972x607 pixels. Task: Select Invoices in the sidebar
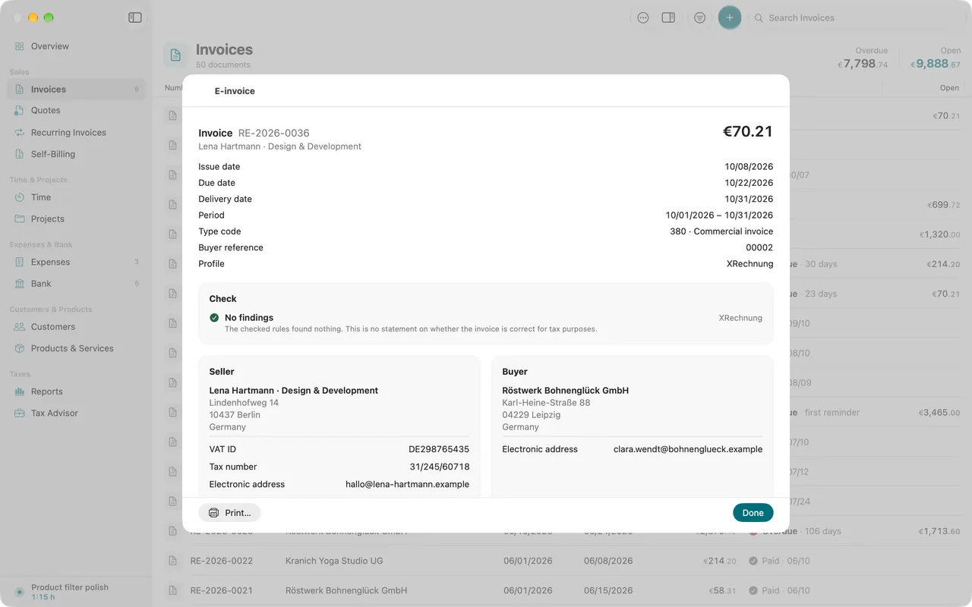[x=76, y=90]
